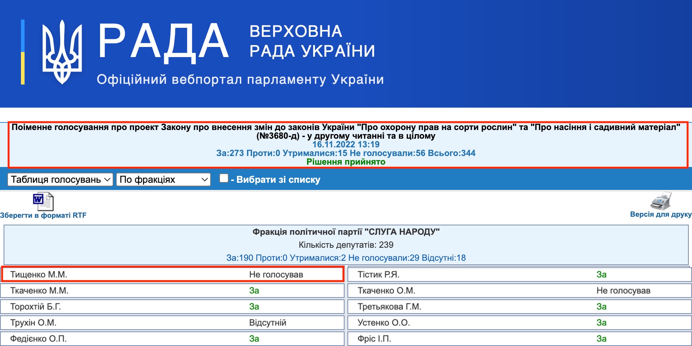Click the overall vote totals За:273 line
The image size is (692, 346).
click(x=346, y=153)
